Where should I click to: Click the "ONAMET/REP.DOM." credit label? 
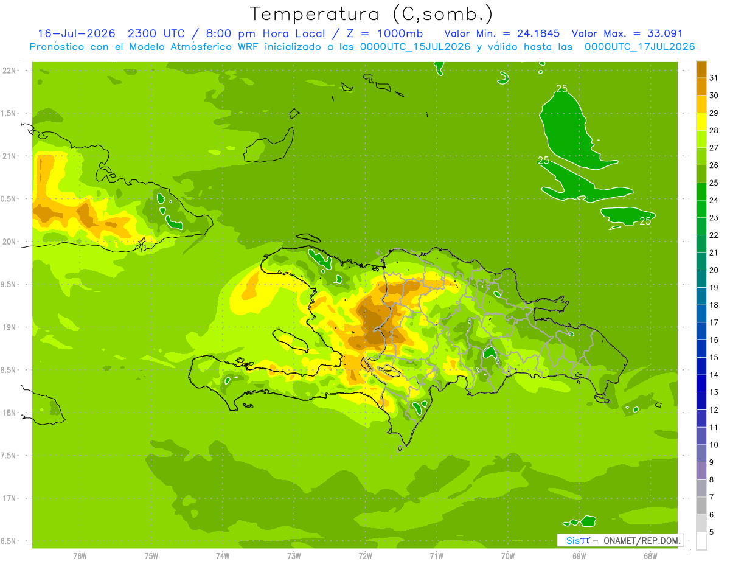pos(641,540)
